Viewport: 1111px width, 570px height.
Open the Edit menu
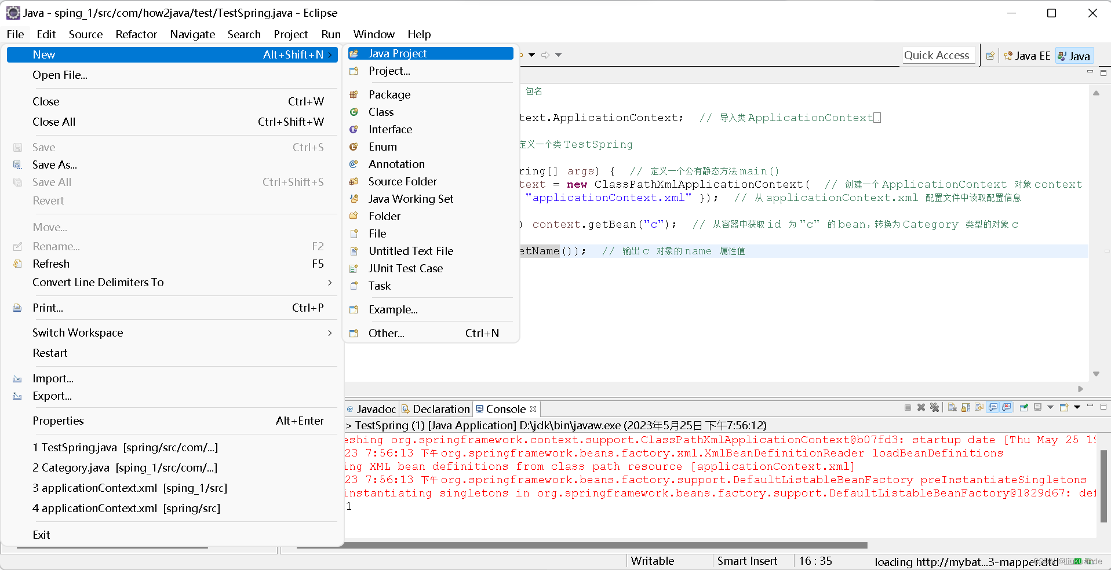(x=46, y=34)
